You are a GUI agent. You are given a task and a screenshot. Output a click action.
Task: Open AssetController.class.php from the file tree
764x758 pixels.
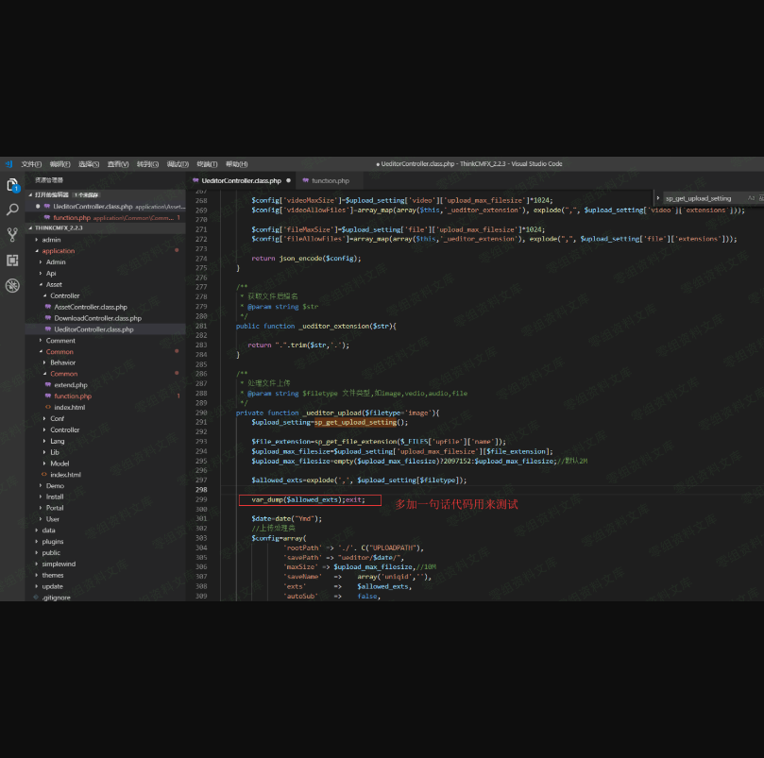[x=90, y=307]
